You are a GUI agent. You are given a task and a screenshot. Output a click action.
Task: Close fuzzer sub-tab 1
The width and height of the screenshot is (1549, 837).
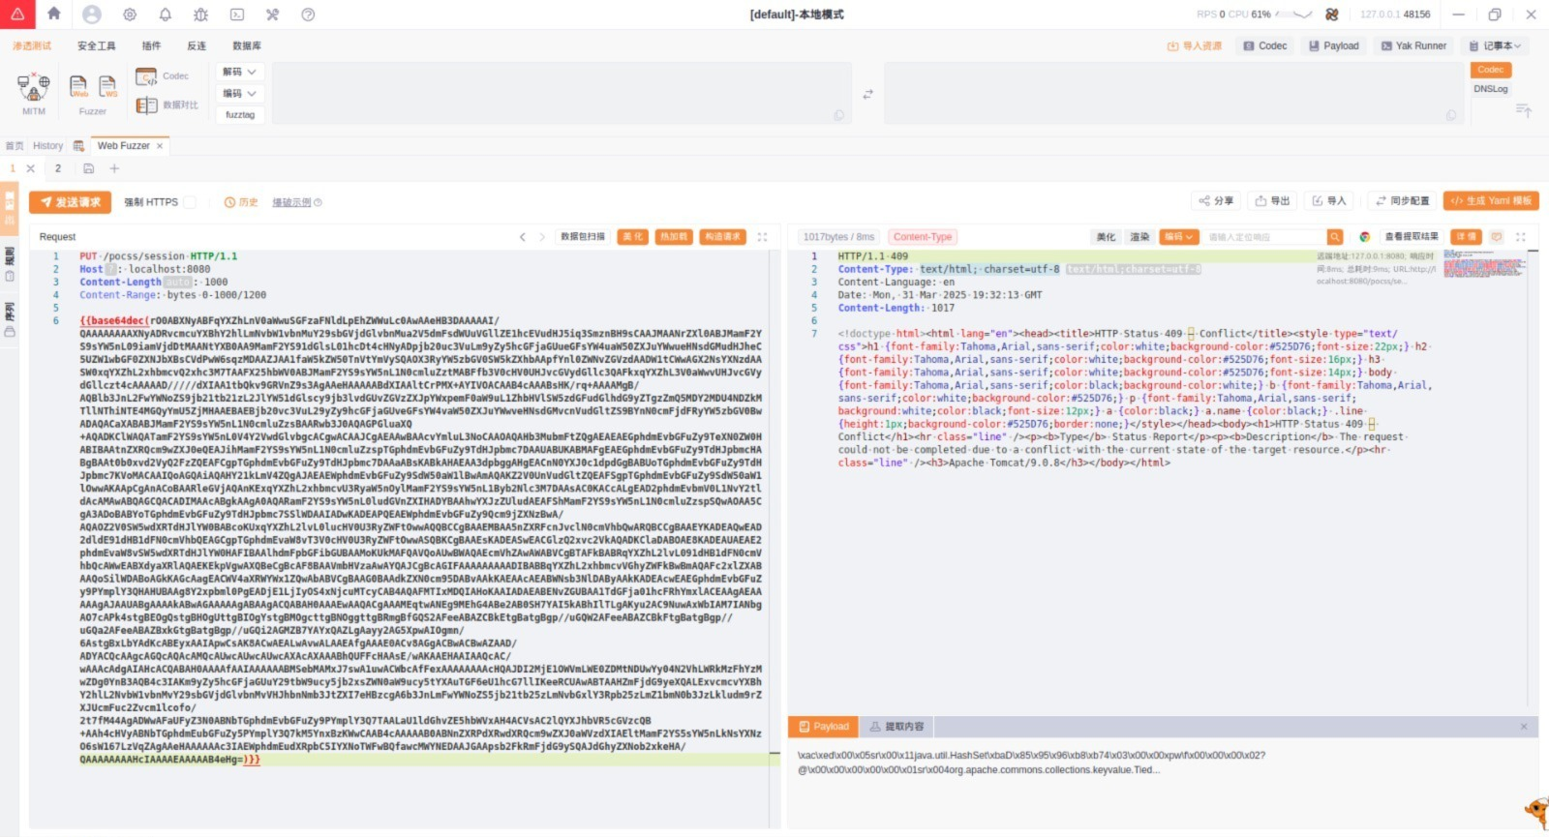point(30,168)
